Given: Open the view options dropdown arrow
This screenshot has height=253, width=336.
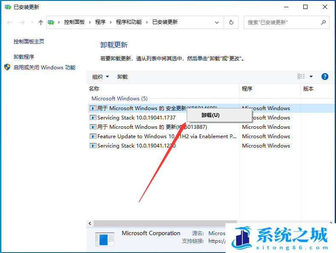Looking at the screenshot, I should pyautogui.click(x=311, y=77).
